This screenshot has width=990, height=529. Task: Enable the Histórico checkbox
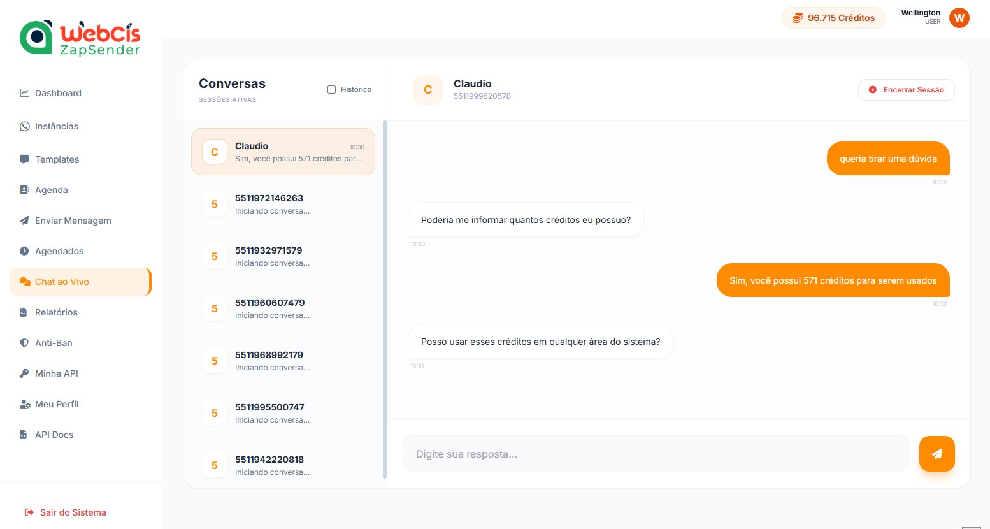(331, 89)
